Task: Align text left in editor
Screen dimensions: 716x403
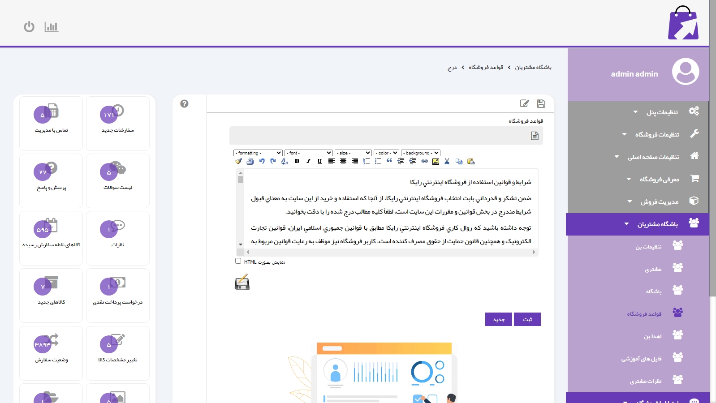Action: (332, 161)
